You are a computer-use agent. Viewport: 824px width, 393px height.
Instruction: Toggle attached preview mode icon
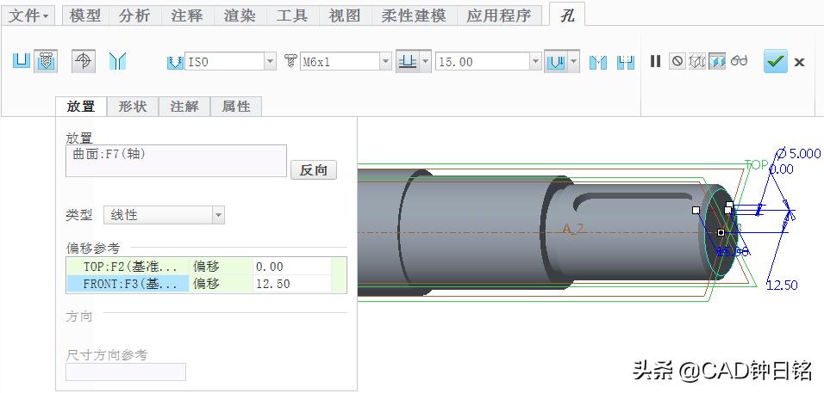[x=717, y=61]
